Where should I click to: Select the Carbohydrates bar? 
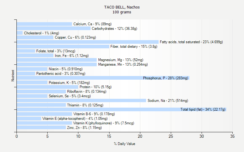tap(54, 29)
